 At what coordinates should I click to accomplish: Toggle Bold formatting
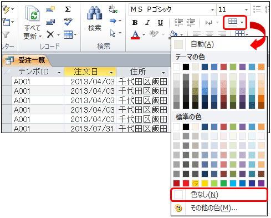[x=135, y=23]
